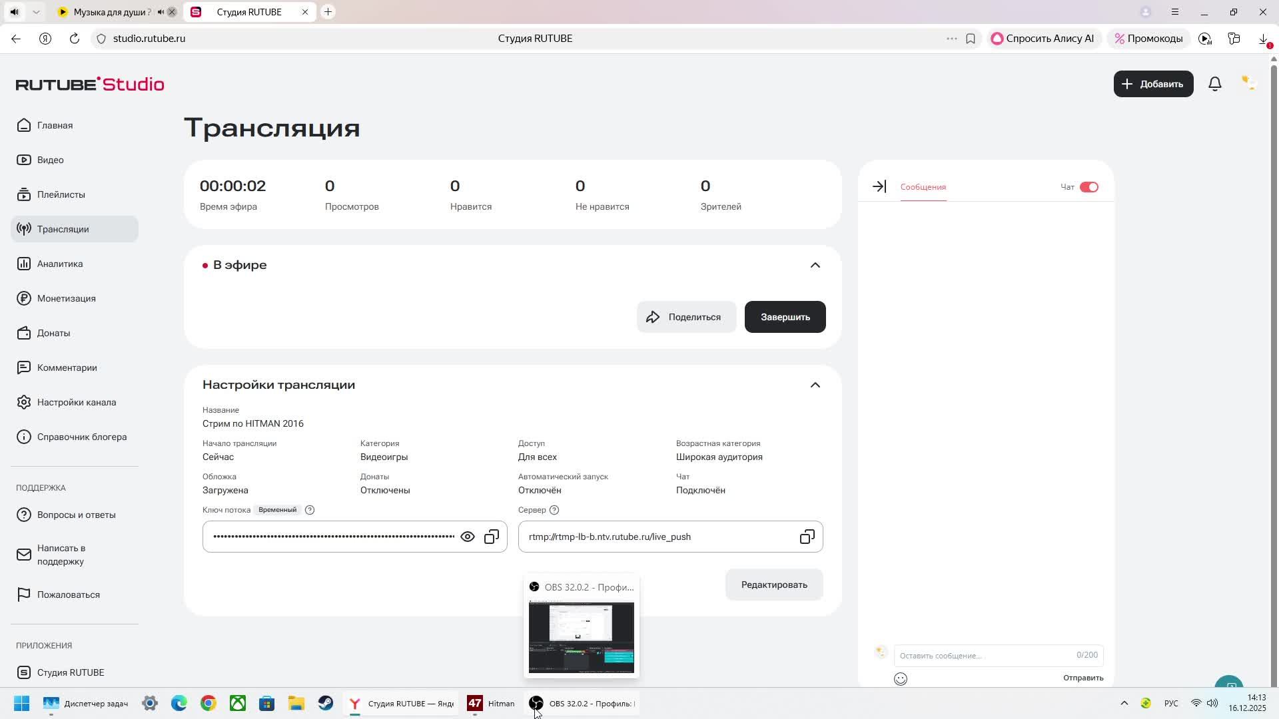Reveal the stream key with eye icon
Image resolution: width=1279 pixels, height=719 pixels.
468,537
